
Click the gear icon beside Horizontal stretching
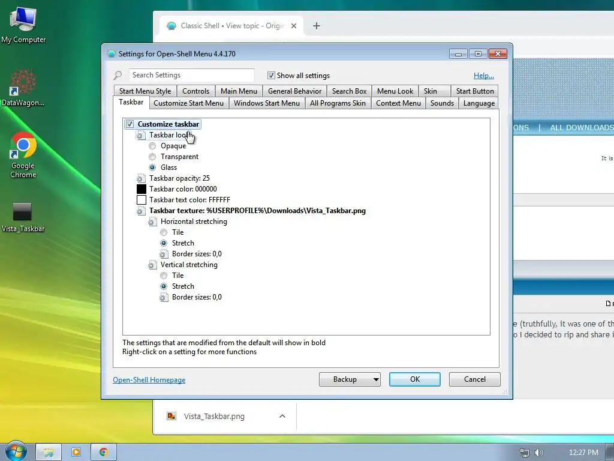pyautogui.click(x=152, y=222)
